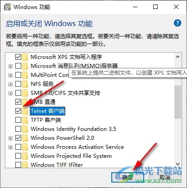
Task: Click folder icon beside Windows Projected File System
Action: point(25,156)
